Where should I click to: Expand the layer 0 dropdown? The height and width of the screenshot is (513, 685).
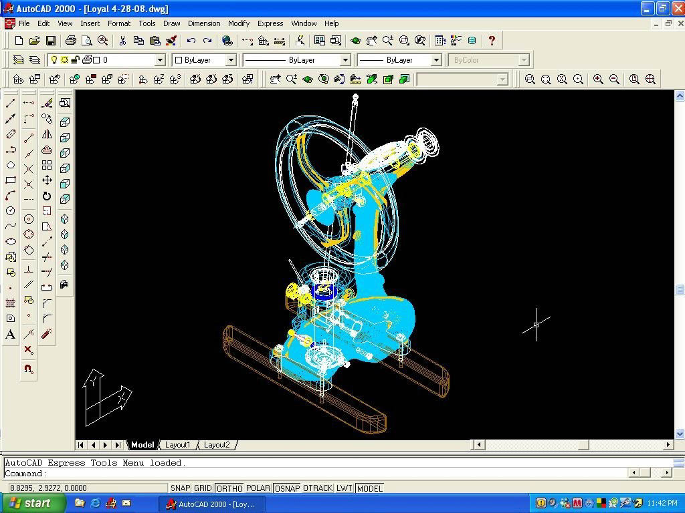[x=160, y=60]
